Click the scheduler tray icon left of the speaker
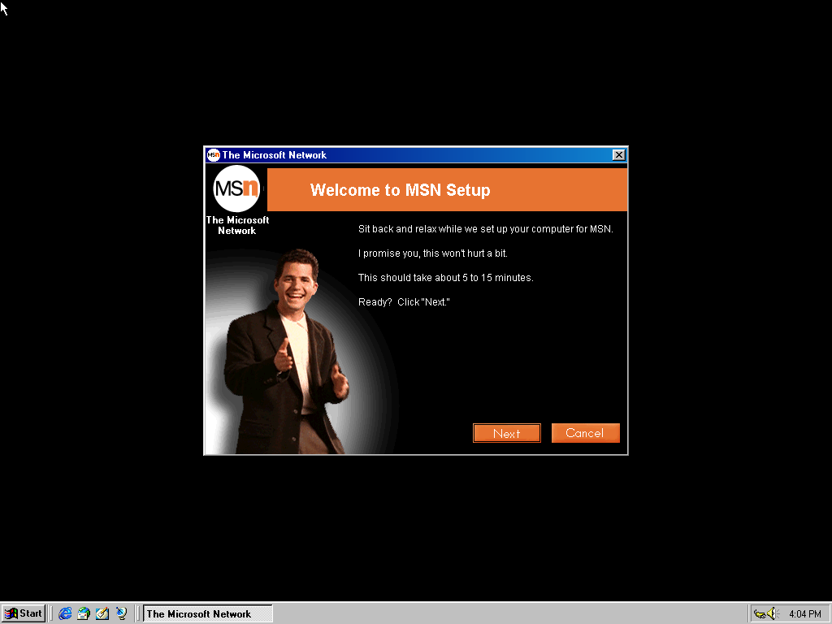 (x=760, y=614)
